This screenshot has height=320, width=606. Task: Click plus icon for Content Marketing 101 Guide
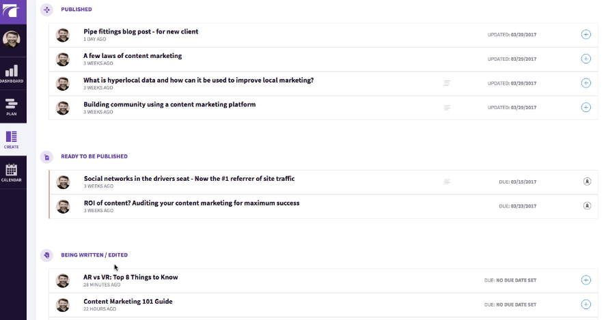click(586, 304)
